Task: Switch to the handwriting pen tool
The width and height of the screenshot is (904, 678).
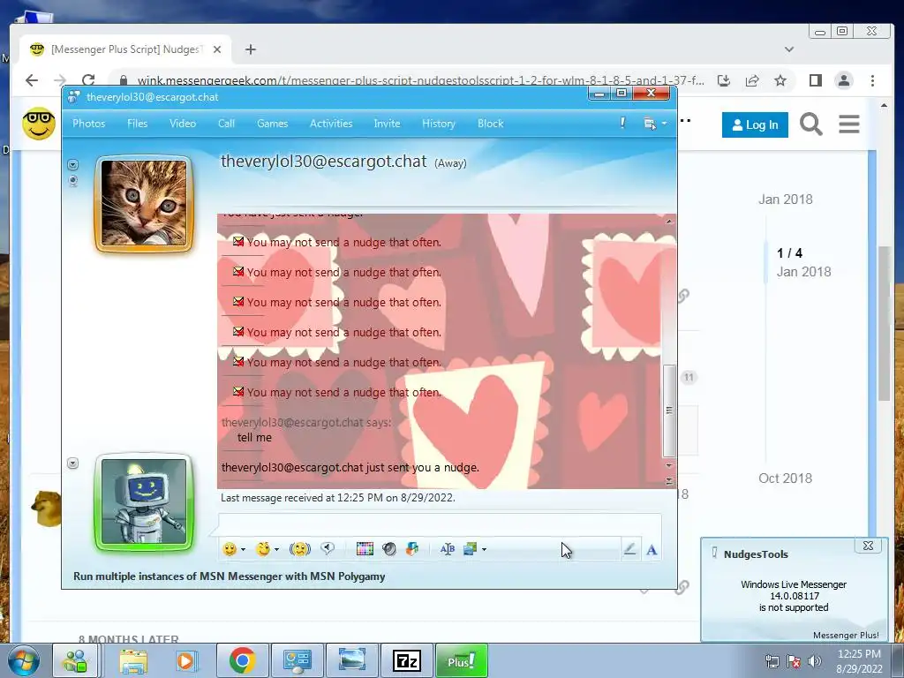Action: [x=629, y=549]
